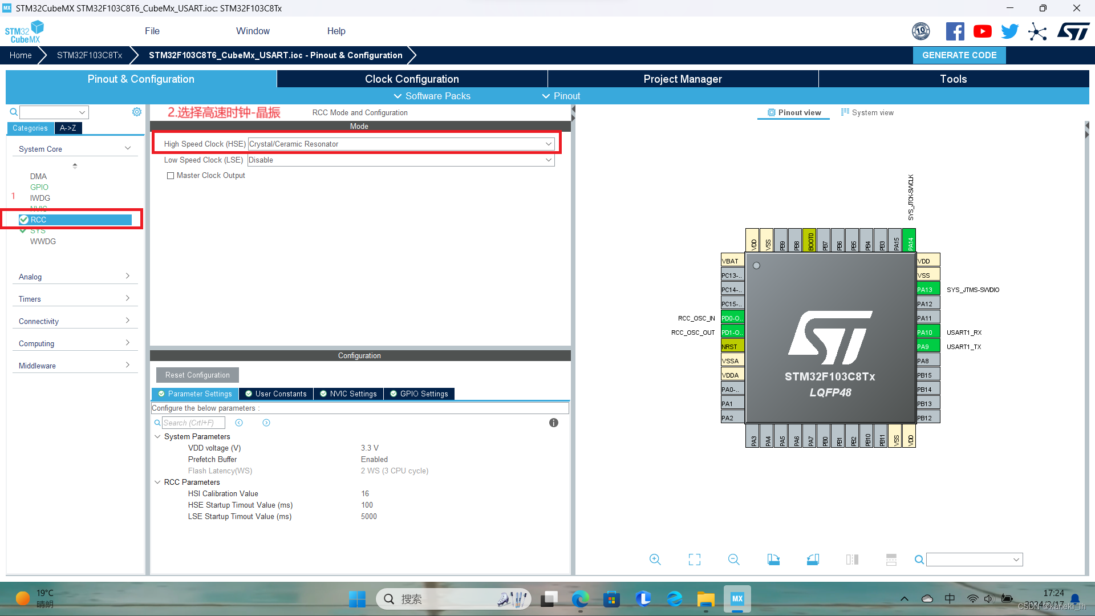Viewport: 1095px width, 616px height.
Task: Click the best fit icon in pinout toolbar
Action: point(694,560)
